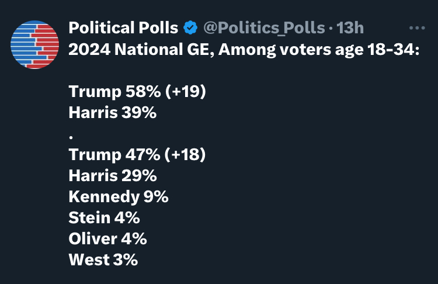Click the (+19) margin text

coord(186,91)
